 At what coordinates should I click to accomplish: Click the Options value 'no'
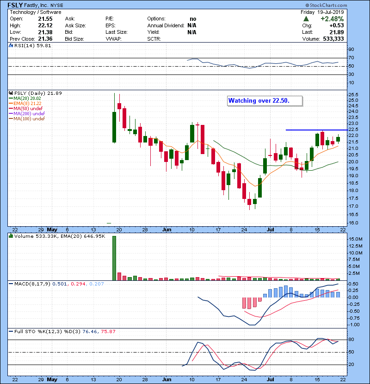tap(193, 19)
